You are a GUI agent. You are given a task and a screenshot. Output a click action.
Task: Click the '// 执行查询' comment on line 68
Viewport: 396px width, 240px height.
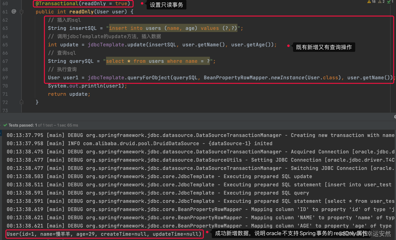[x=62, y=69]
